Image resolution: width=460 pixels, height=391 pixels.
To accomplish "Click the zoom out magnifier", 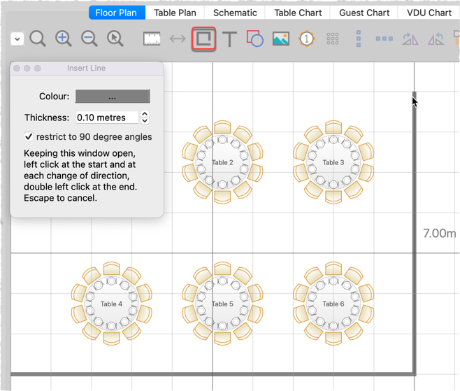I will 89,38.
